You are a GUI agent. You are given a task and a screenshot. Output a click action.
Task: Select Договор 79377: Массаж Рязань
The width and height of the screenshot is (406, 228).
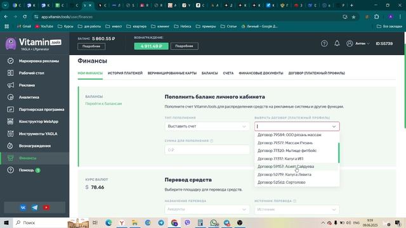[x=297, y=143]
